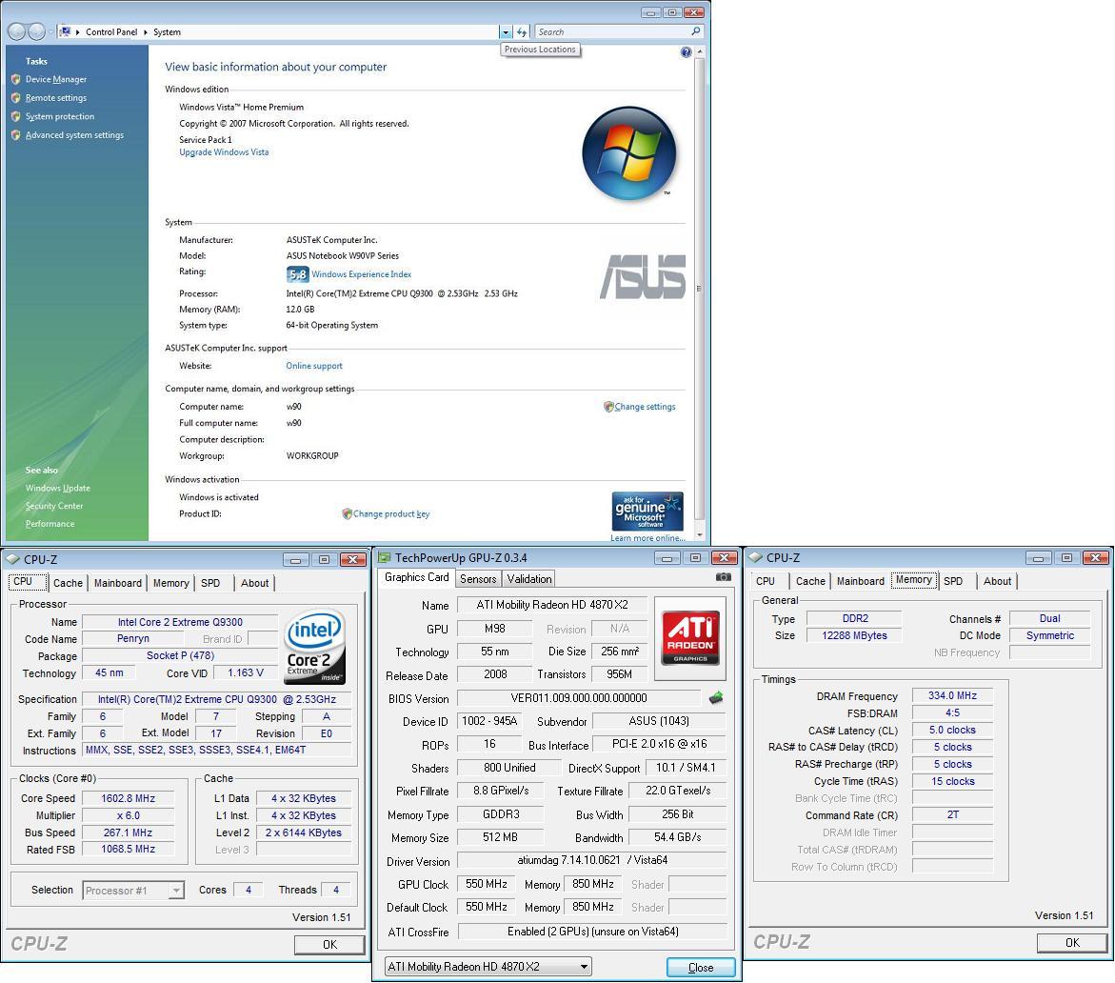Viewport: 1115px width, 983px height.
Task: Click the DRAM Frequency 334.0 MHz value
Action: click(952, 695)
